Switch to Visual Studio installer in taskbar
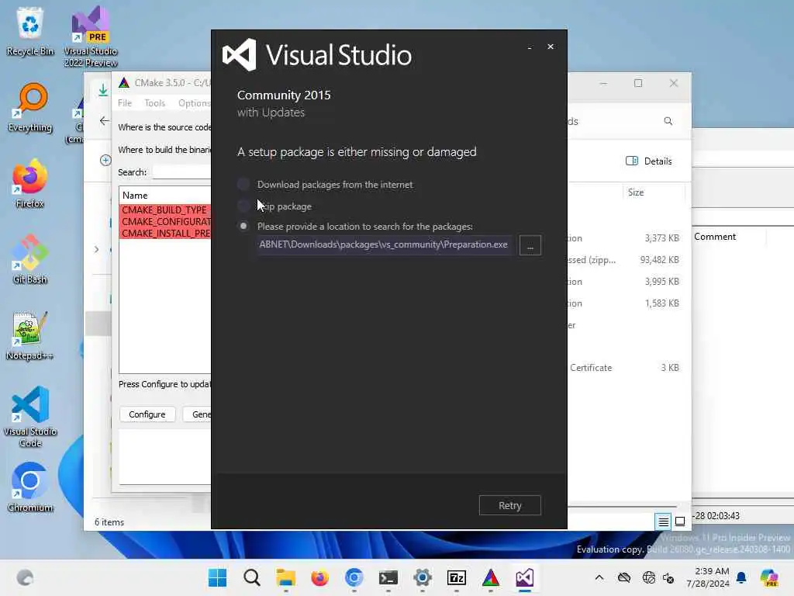This screenshot has width=794, height=596. point(525,577)
